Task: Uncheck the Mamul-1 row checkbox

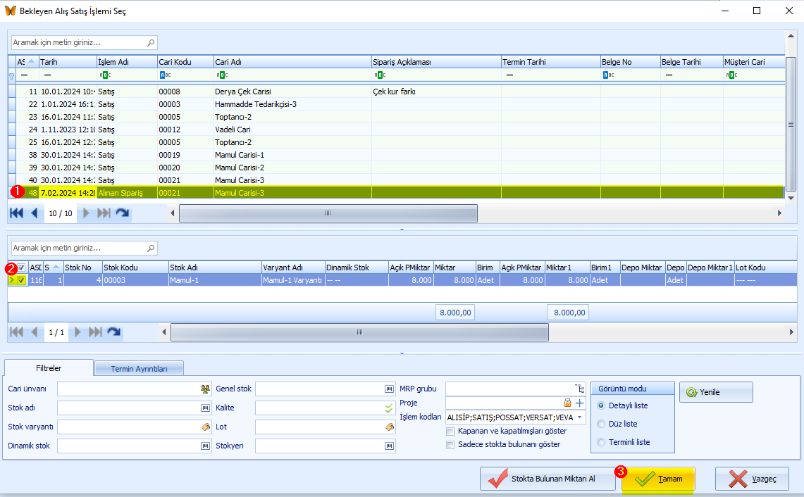Action: coord(21,280)
